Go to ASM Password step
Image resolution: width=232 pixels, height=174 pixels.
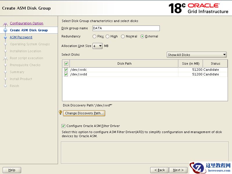[x=21, y=37]
